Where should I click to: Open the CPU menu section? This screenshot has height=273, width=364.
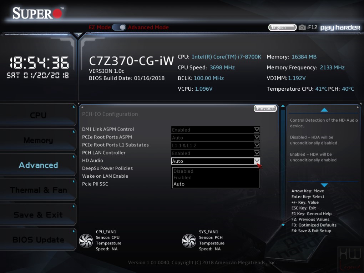pyautogui.click(x=38, y=115)
